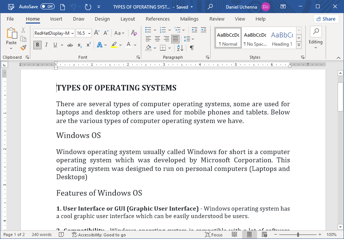This screenshot has width=344, height=239.
Task: Apply strikethrough to text
Action: coord(70,45)
